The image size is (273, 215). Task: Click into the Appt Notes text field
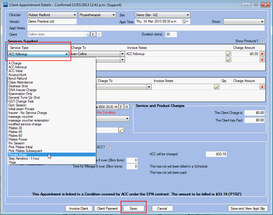click(x=146, y=28)
